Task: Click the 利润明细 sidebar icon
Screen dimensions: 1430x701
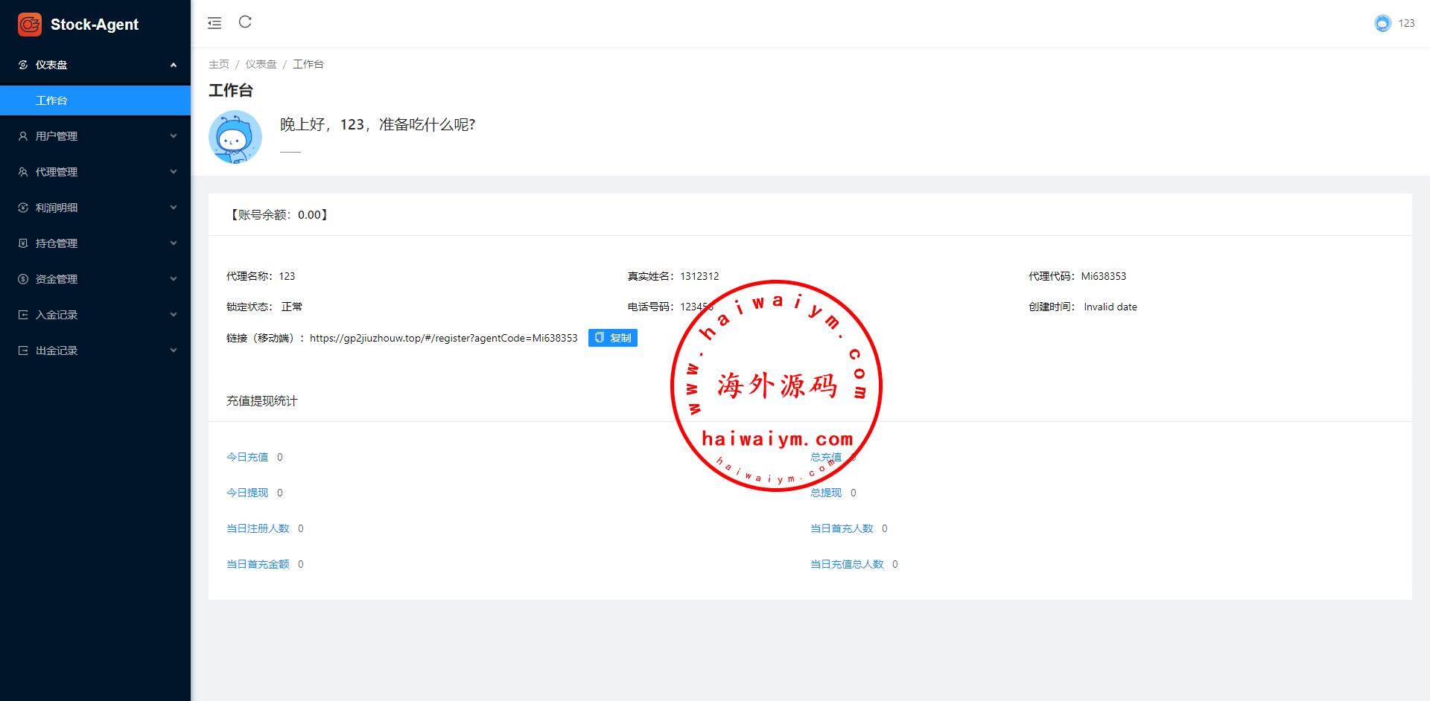Action: point(23,208)
